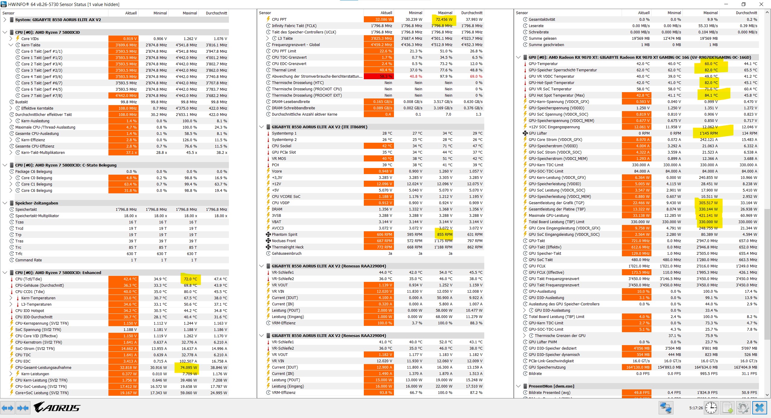
Task: Click the shrink columns arrows button
Action: pos(23,408)
